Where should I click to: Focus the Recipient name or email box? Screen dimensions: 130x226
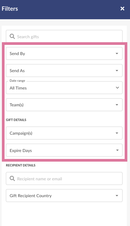[64, 178]
